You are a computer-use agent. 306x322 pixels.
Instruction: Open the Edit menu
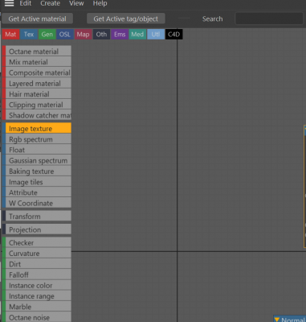point(26,3)
